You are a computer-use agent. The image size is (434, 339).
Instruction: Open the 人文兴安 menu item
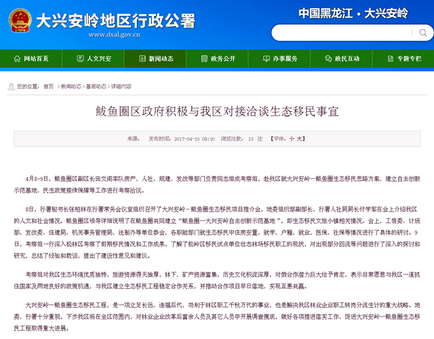tap(93, 59)
